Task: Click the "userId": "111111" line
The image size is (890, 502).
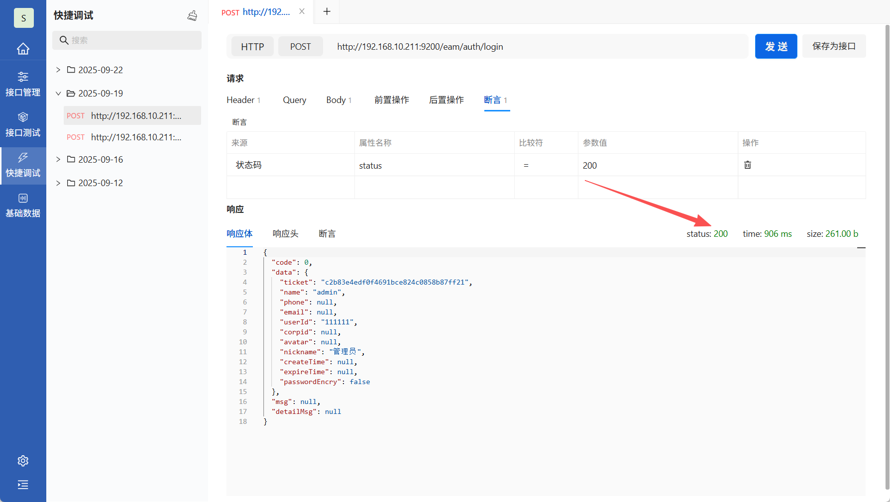Action: click(318, 322)
